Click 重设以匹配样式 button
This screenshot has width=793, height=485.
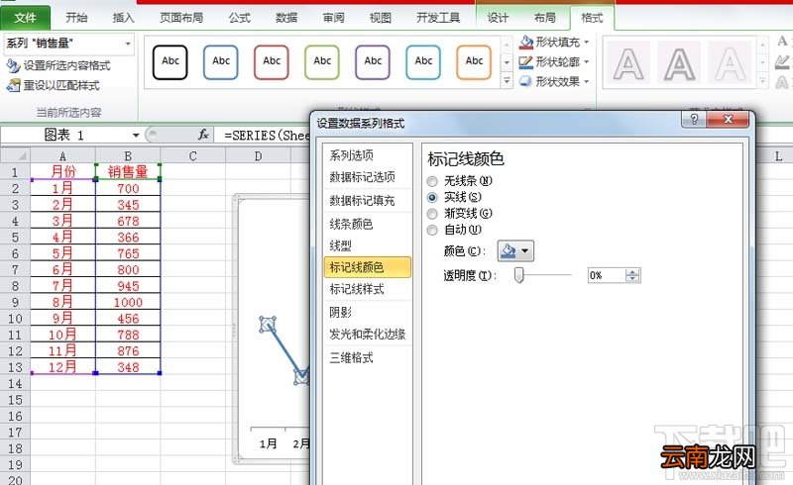pyautogui.click(x=54, y=85)
